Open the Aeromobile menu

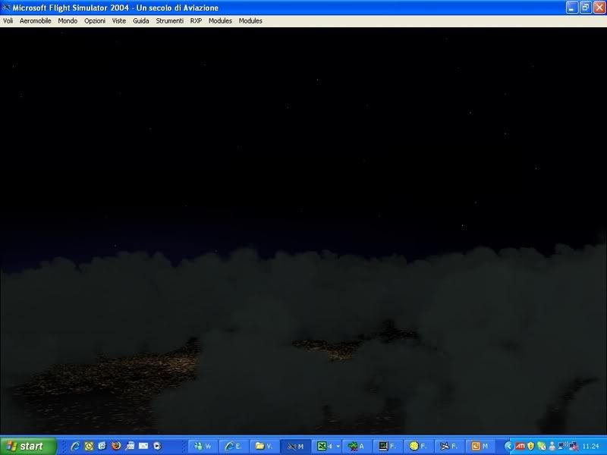pyautogui.click(x=35, y=21)
